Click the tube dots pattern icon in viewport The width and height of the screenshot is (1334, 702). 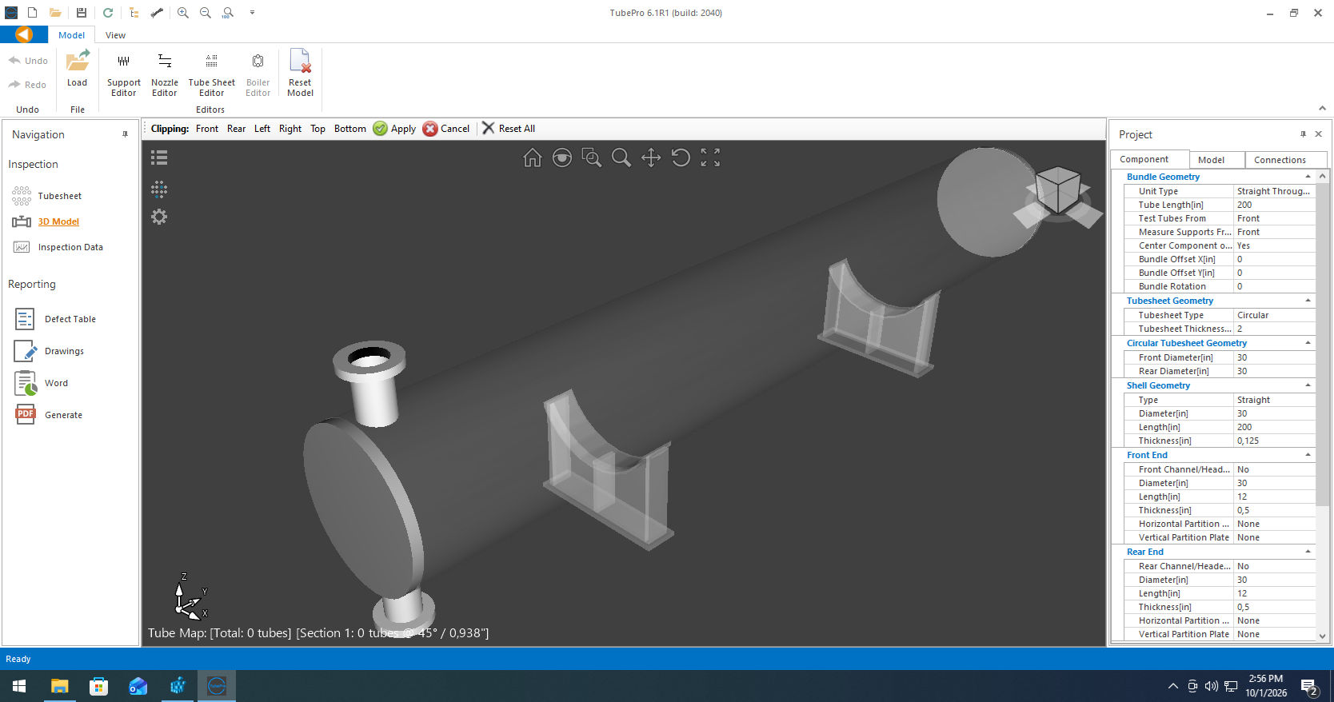(159, 189)
